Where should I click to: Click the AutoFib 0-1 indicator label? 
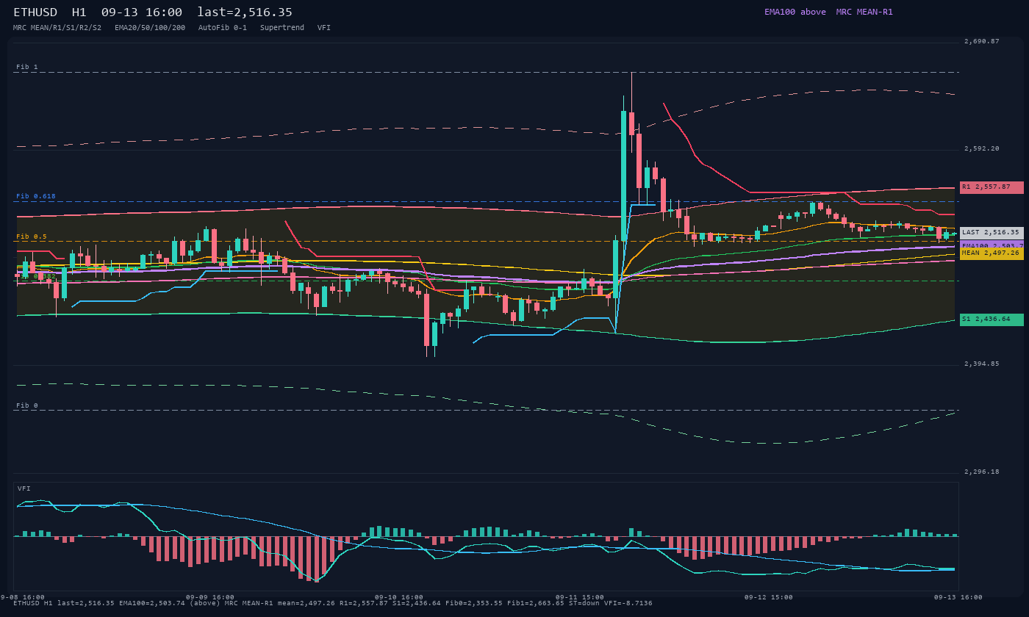pos(223,28)
